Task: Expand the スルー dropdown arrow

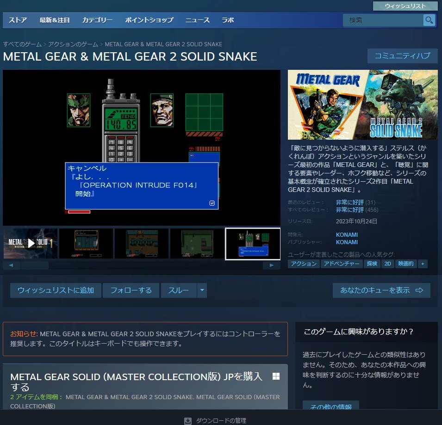Action: 202,290
